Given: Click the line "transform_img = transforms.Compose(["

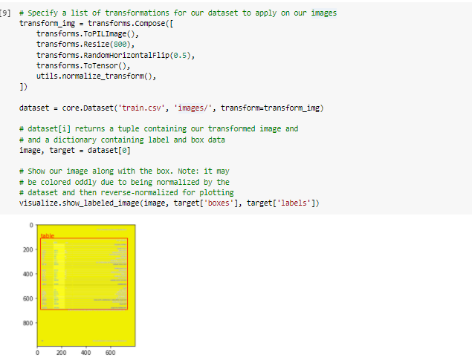Looking at the screenshot, I should 97,24.
